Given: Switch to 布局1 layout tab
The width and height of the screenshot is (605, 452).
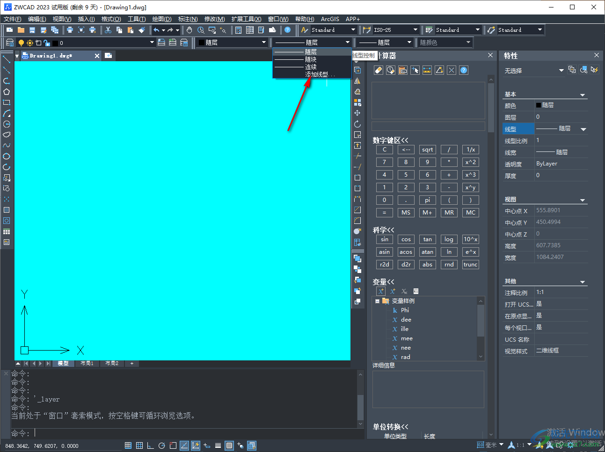Looking at the screenshot, I should pyautogui.click(x=87, y=363).
